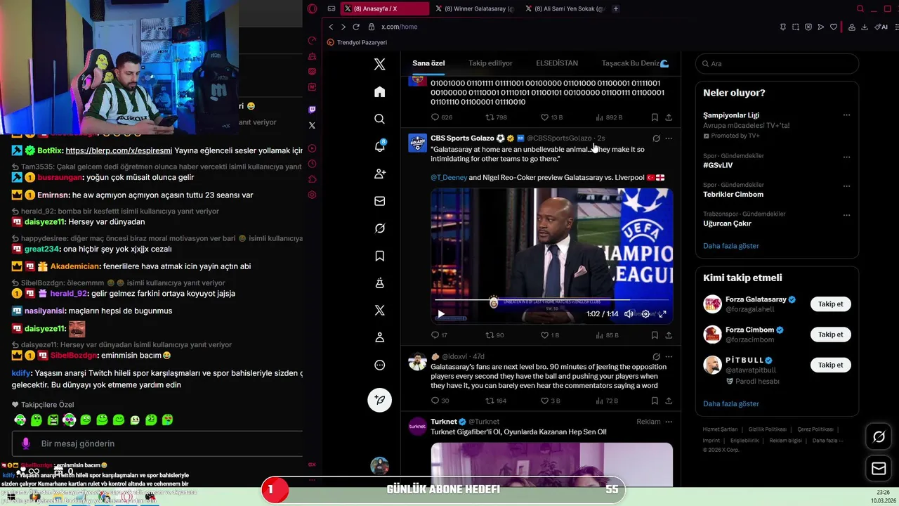Open more options on @idoxvi post
This screenshot has width=899, height=506.
(x=669, y=356)
